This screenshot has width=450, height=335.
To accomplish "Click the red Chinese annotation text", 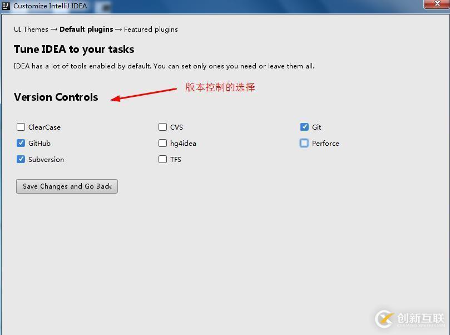I will tap(220, 87).
